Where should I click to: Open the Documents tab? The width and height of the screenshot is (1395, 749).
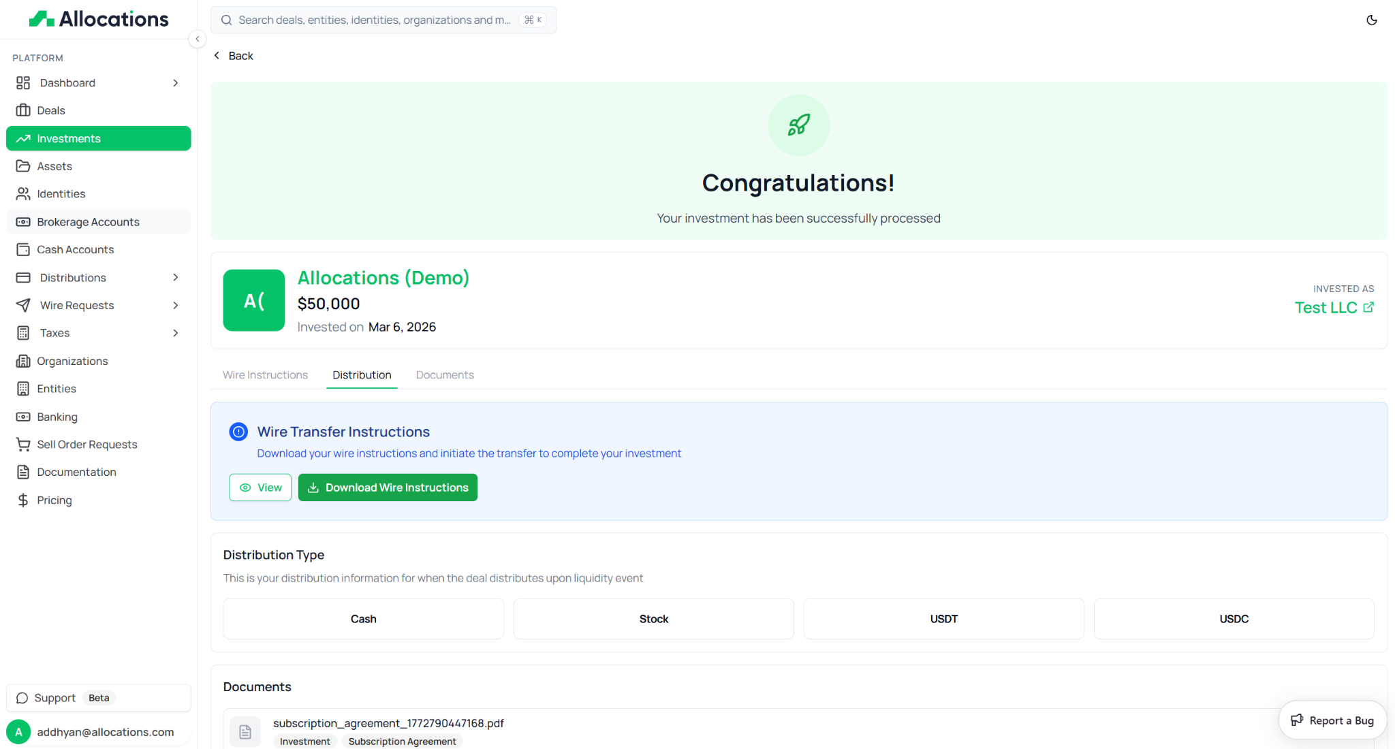click(x=445, y=375)
